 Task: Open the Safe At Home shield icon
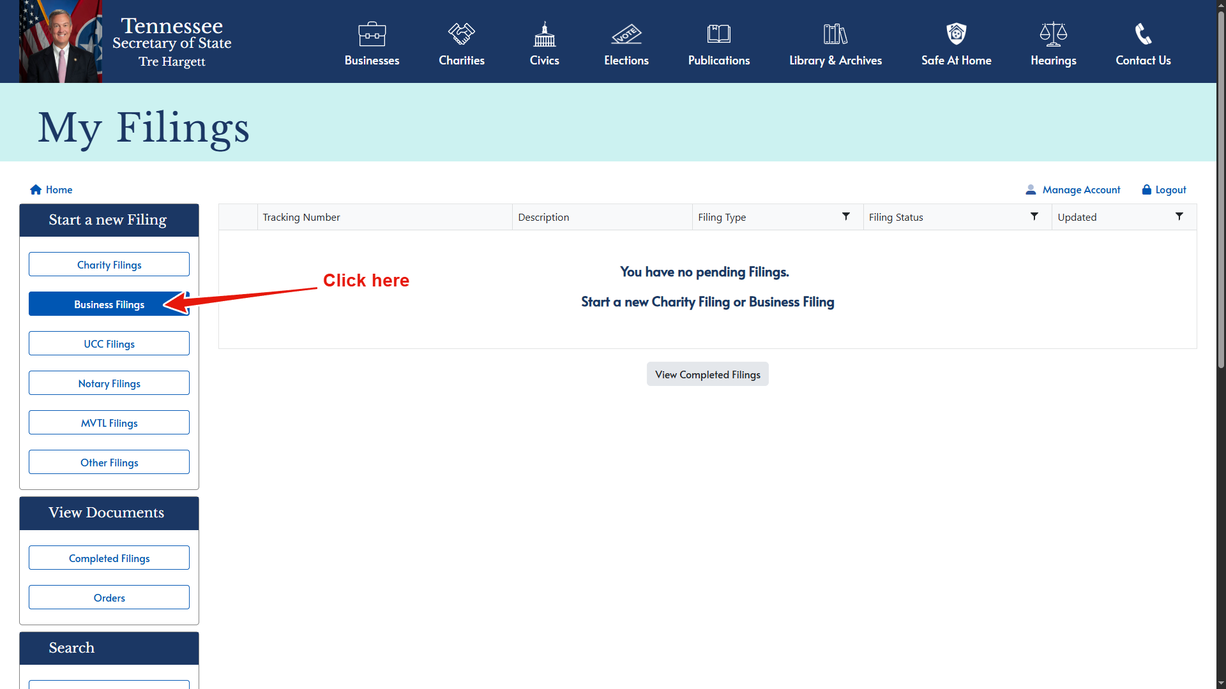pos(956,34)
